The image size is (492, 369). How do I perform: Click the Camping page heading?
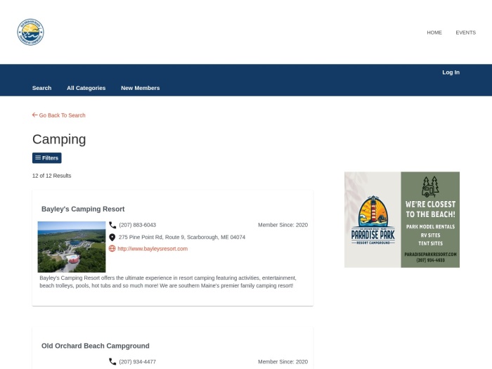[x=59, y=139]
